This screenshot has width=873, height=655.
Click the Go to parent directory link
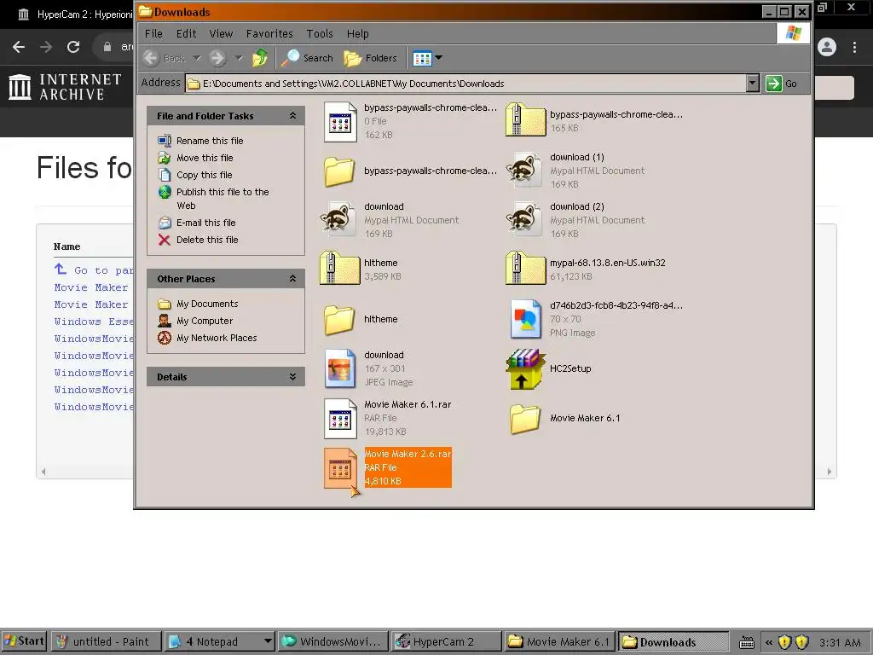(x=94, y=270)
